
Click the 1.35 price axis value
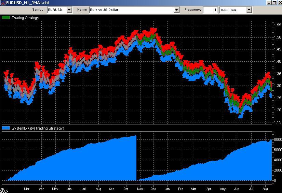click(278, 74)
